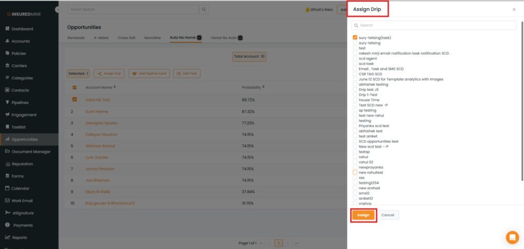This screenshot has width=524, height=249.
Task: Click the Smart Search magnifier icon
Action: click(x=204, y=10)
